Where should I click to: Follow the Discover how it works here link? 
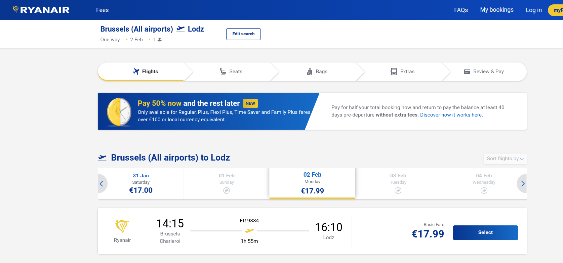coord(451,115)
